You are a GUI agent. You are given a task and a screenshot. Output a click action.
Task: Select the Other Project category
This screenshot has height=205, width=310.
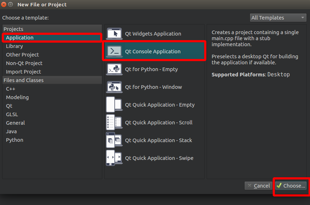point(22,55)
